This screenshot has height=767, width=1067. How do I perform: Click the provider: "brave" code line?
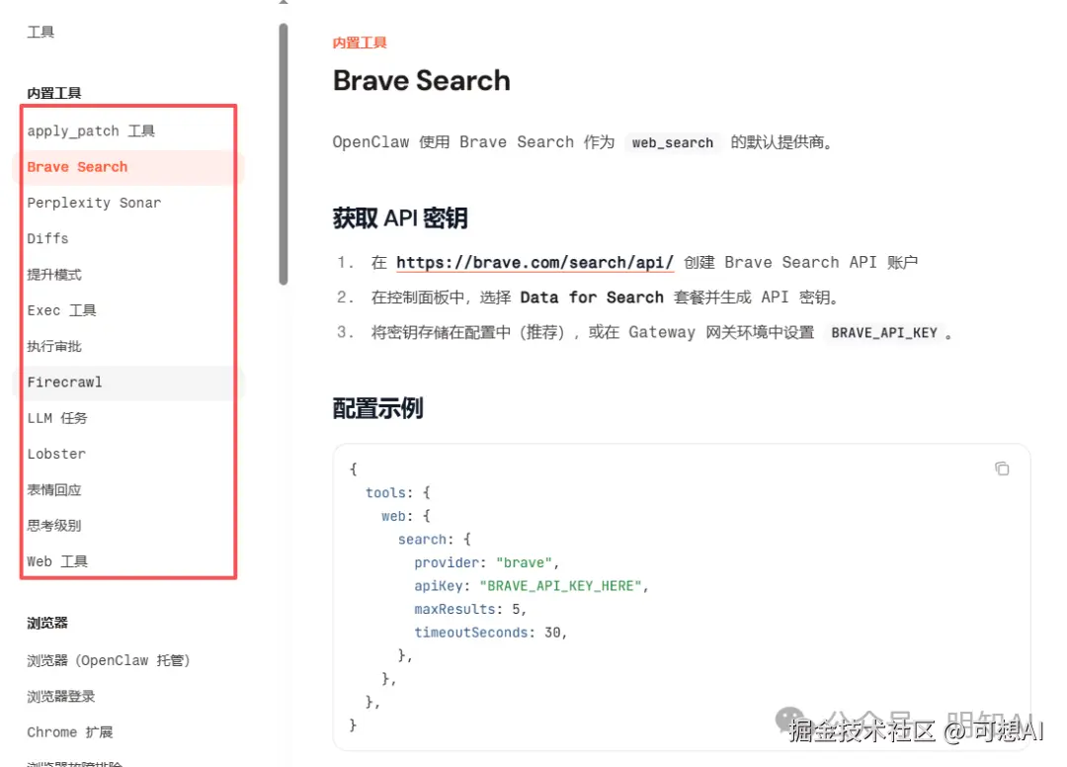pyautogui.click(x=486, y=562)
